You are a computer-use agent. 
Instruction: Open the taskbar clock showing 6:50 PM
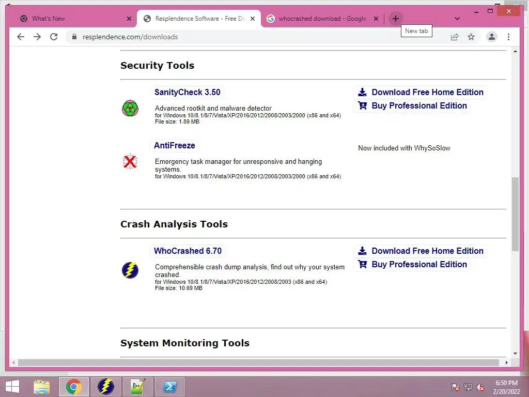tap(506, 387)
